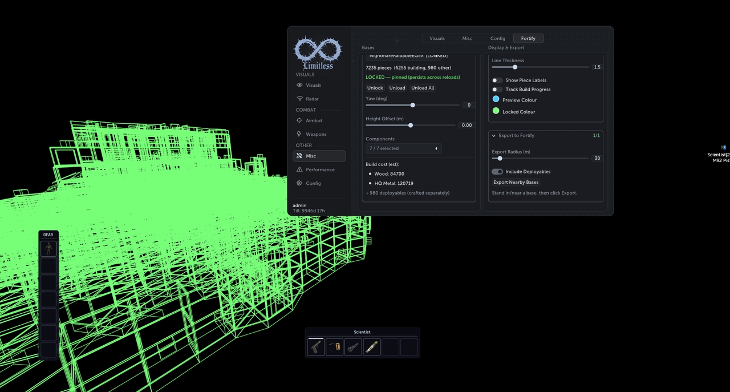The width and height of the screenshot is (730, 392).
Task: Click the '7235 pieces' summary text
Action: (x=408, y=68)
